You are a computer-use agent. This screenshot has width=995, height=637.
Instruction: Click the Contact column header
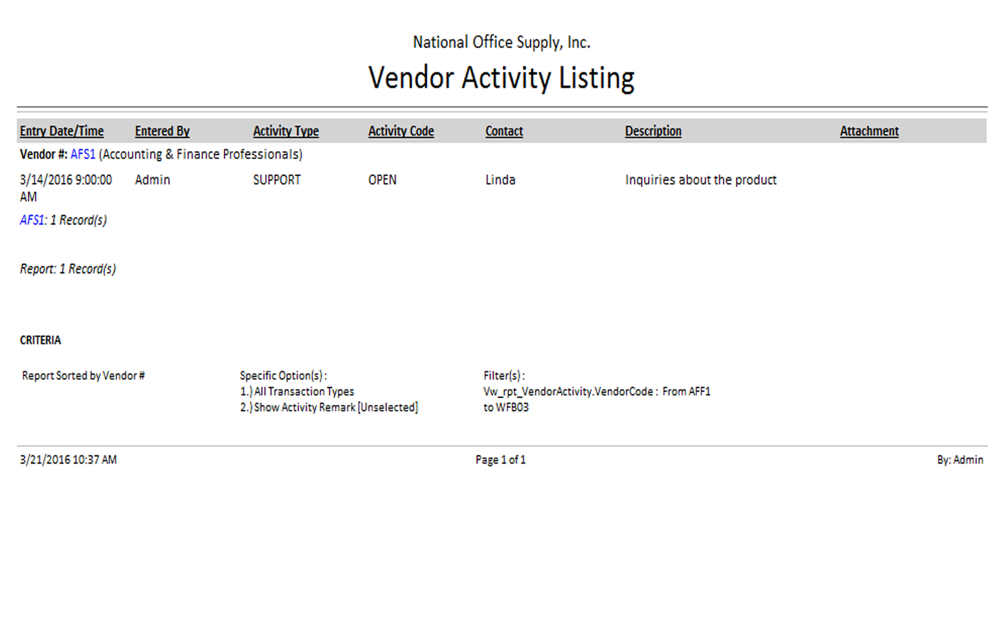pos(503,131)
